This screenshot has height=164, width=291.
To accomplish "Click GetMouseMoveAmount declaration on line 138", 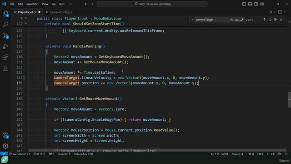I will (x=98, y=98).
